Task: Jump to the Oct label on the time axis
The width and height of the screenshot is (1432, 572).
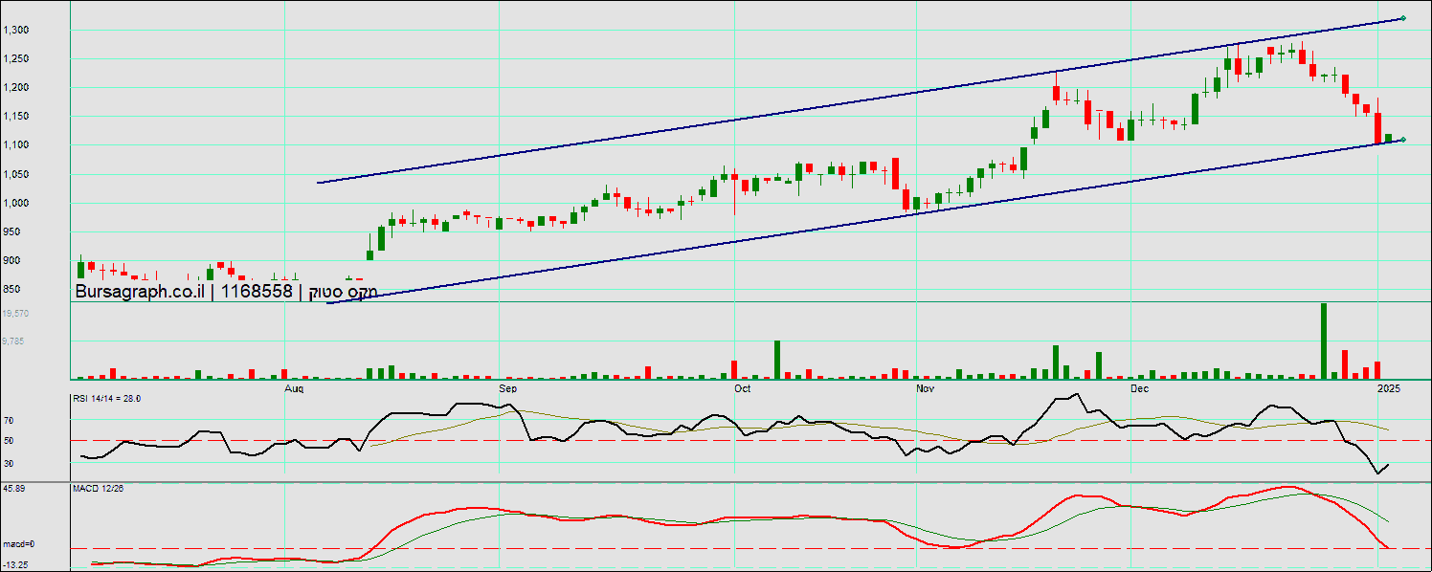Action: coord(742,389)
